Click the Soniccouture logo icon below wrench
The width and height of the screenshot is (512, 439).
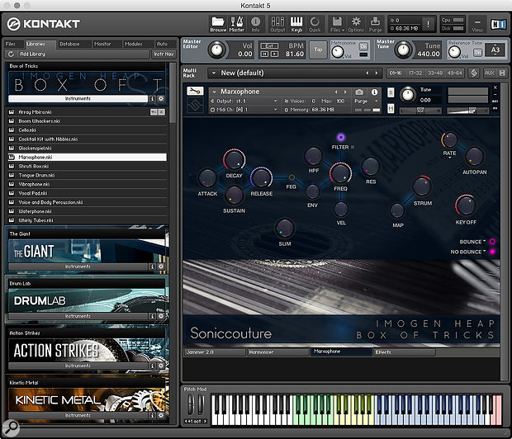(195, 106)
